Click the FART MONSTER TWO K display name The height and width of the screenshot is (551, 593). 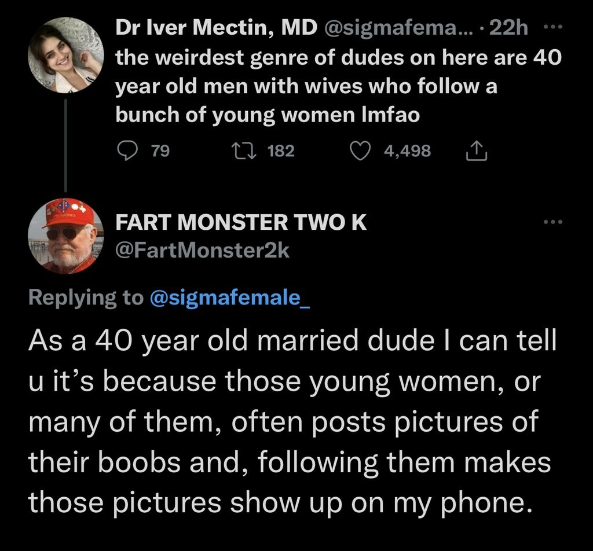(x=241, y=223)
